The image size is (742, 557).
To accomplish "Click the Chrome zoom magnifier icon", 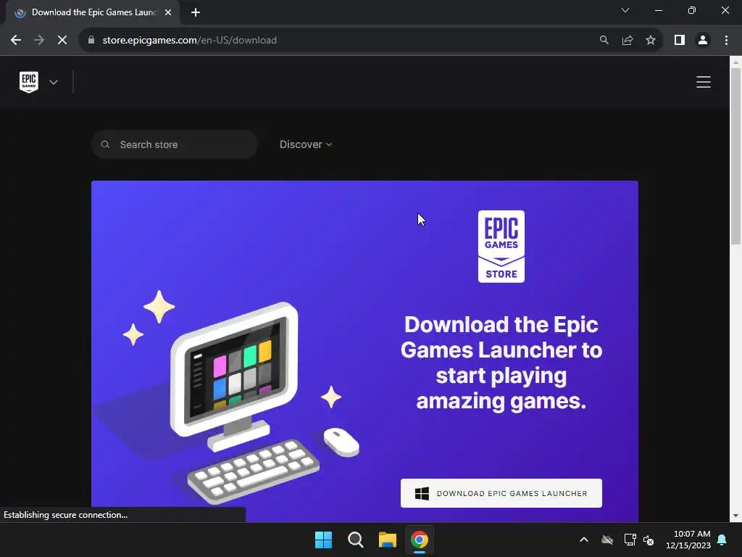I will pos(604,41).
